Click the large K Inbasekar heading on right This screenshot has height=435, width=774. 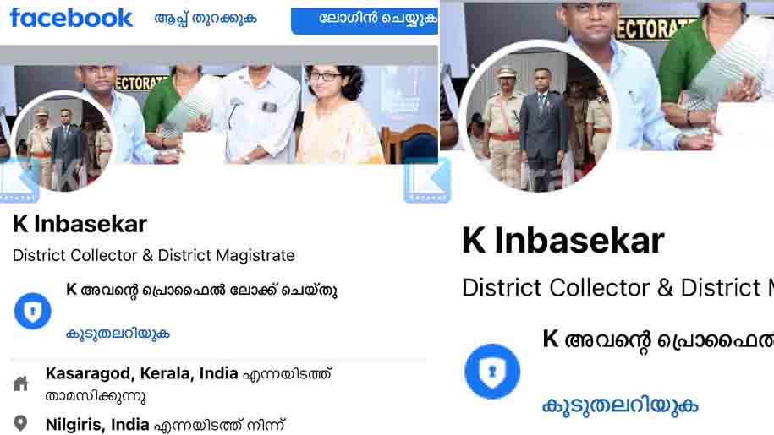pyautogui.click(x=563, y=241)
